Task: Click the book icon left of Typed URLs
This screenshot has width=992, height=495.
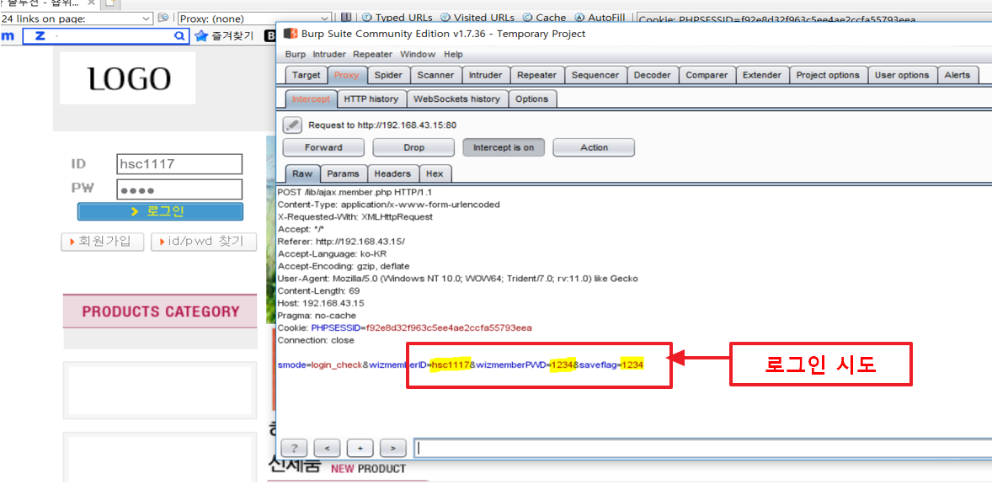Action: (346, 18)
